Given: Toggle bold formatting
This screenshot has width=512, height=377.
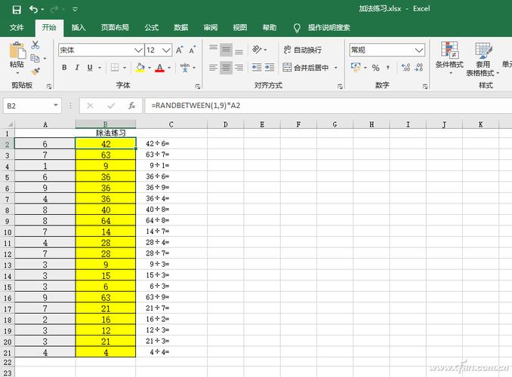Looking at the screenshot, I should click(64, 68).
